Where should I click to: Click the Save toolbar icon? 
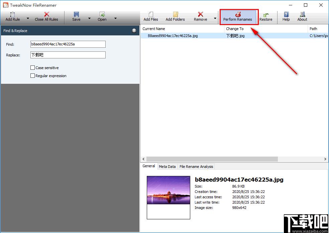(76, 14)
